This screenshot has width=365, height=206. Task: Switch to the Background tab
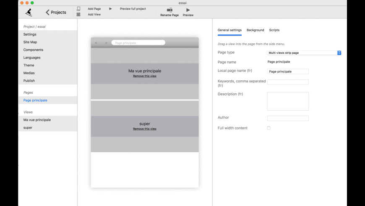[255, 30]
